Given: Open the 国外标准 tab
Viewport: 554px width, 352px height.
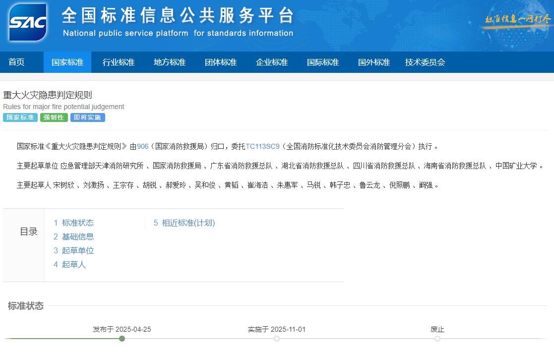Looking at the screenshot, I should [374, 62].
